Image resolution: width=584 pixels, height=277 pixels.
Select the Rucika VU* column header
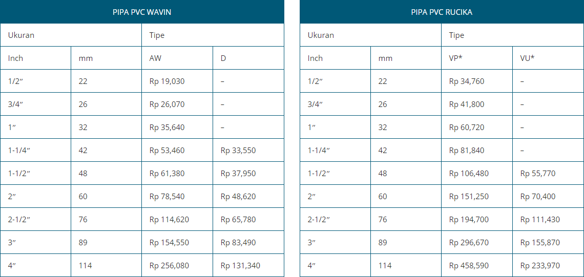pyautogui.click(x=527, y=58)
